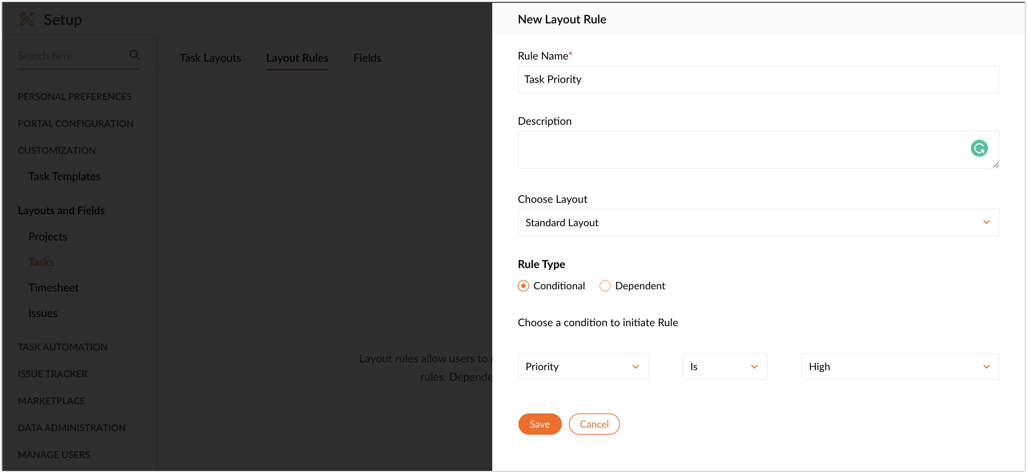The width and height of the screenshot is (1027, 473).
Task: Open Portal Configuration section
Action: pyautogui.click(x=75, y=123)
